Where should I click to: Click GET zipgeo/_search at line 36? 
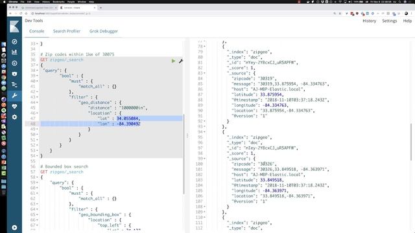(x=62, y=60)
